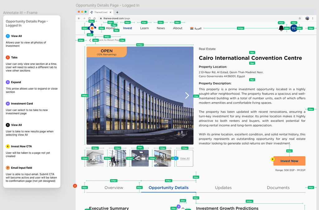
Task: Click Email Input field annotation heading
Action: 21,168
